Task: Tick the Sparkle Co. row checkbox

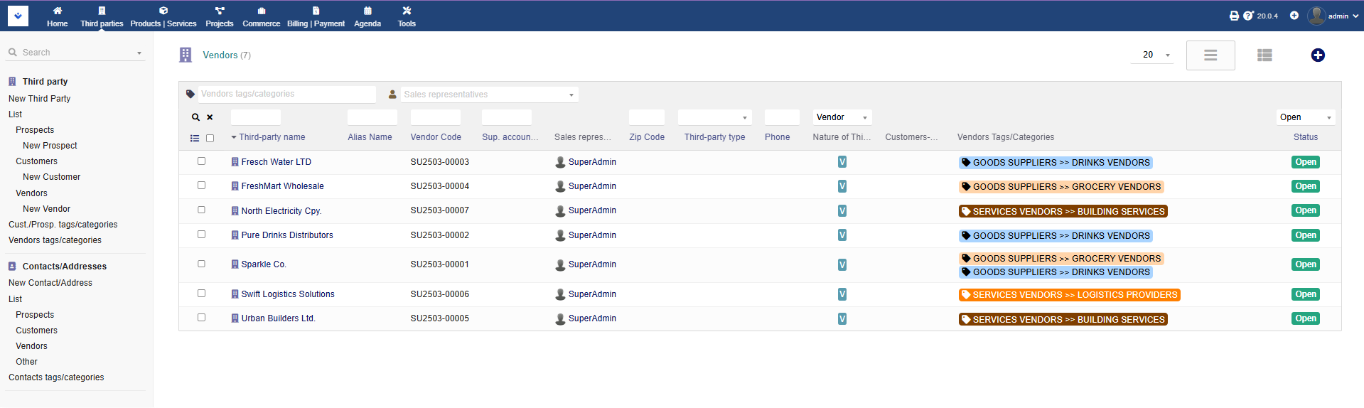Action: coord(201,264)
